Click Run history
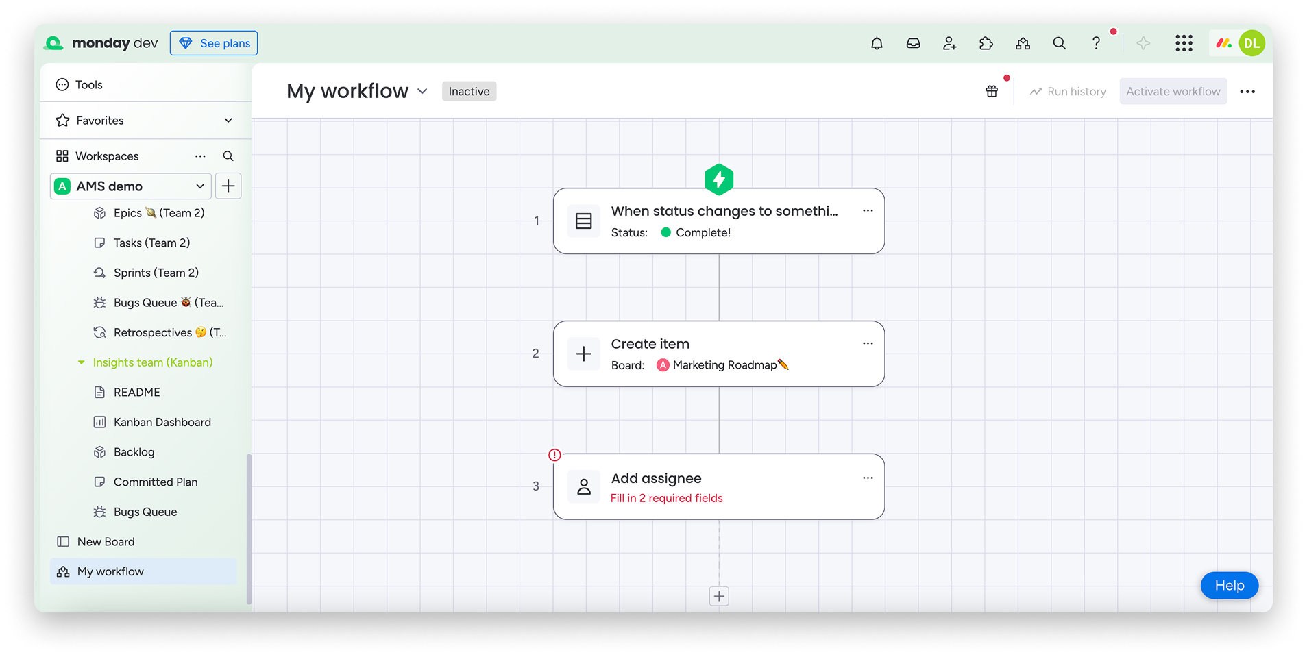 point(1068,91)
